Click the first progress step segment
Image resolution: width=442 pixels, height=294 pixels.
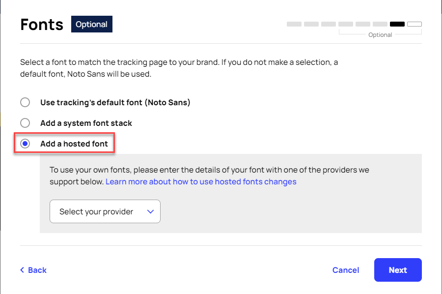[x=294, y=24]
